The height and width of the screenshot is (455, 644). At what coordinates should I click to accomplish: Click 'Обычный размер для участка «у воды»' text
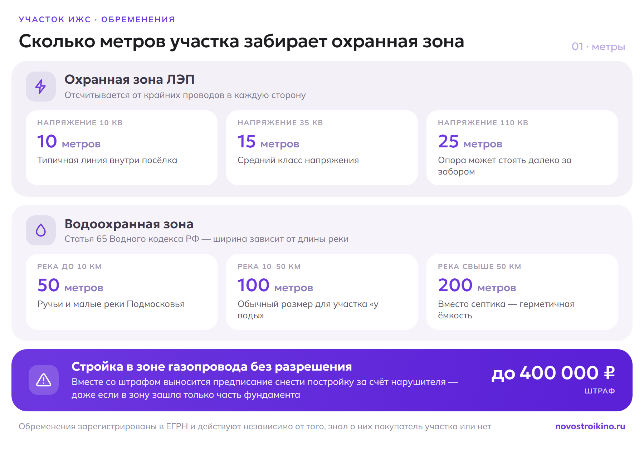308,310
